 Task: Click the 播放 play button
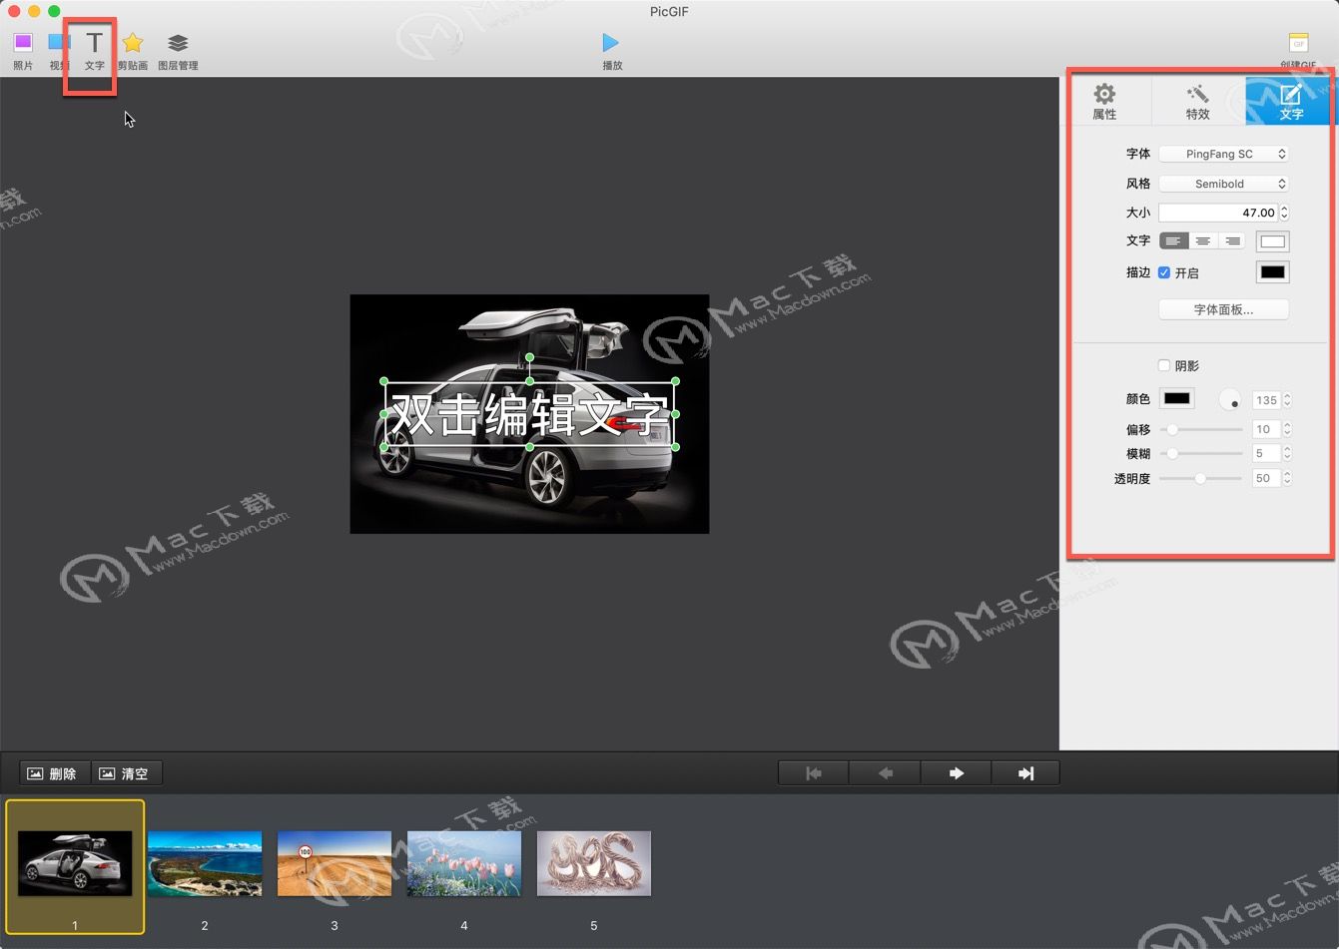pos(611,50)
